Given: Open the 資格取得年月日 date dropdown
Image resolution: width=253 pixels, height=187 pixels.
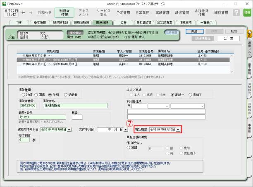Looking at the screenshot, I should tap(69, 129).
